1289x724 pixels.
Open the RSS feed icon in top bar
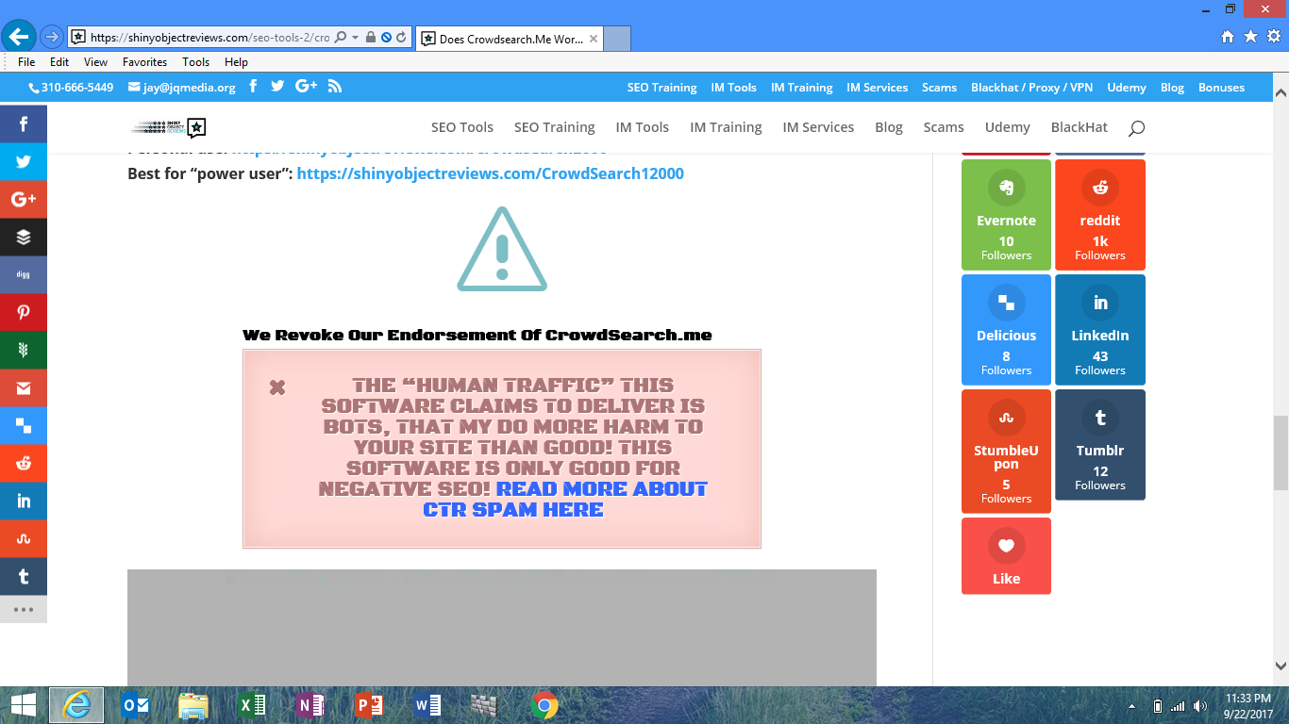click(x=335, y=87)
